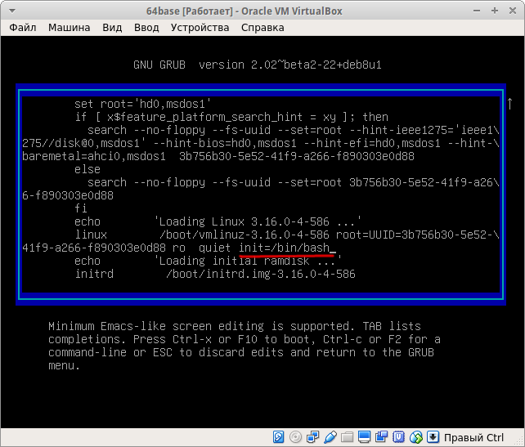Click the word quiet in the linux line
525x447 pixels.
click(214, 248)
